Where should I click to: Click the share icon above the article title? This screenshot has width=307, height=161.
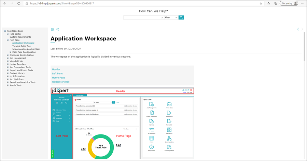(57, 30)
